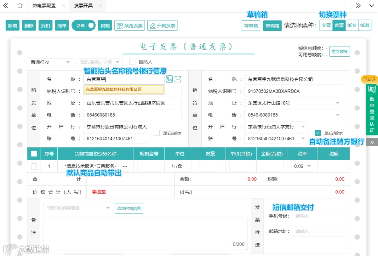Open the tab list down chevron
Screen dimensions: 378x256
(371, 6)
